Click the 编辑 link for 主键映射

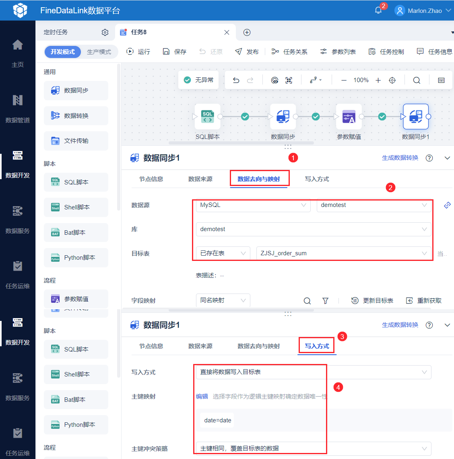point(202,396)
